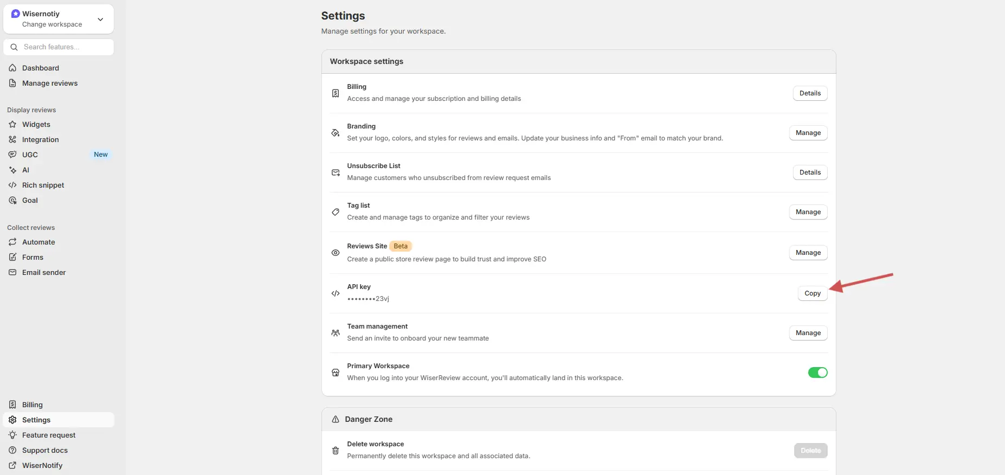Click the Integration icon in sidebar
This screenshot has width=1005, height=475.
(x=12, y=139)
